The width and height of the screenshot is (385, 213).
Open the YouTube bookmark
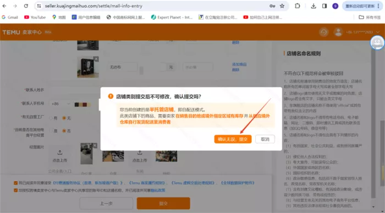tap(35, 17)
